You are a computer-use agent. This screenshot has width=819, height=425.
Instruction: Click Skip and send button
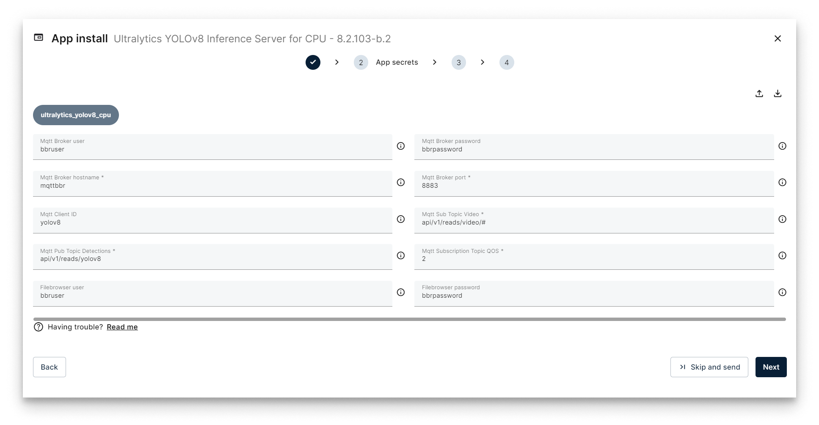709,367
